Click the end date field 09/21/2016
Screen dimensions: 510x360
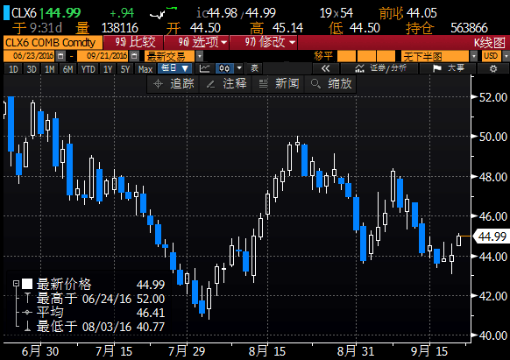pos(103,56)
